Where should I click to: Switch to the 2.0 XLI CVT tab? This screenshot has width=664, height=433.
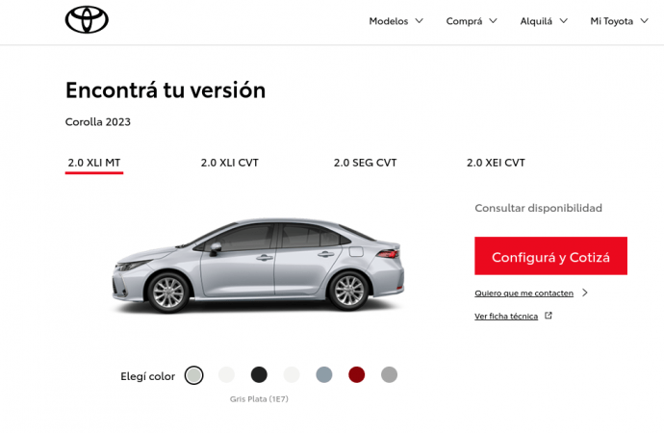click(x=230, y=163)
